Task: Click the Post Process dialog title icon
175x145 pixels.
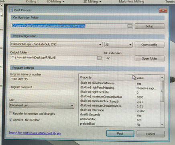Action: click(x=11, y=10)
